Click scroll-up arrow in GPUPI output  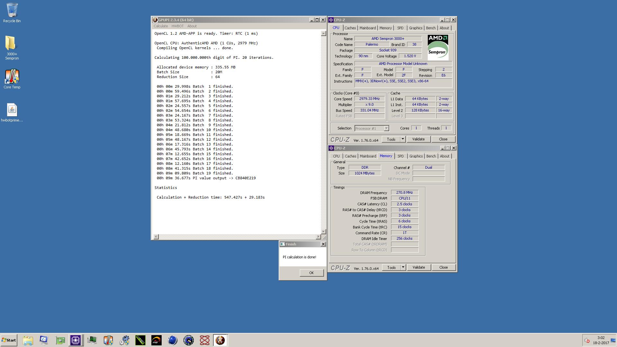click(324, 33)
